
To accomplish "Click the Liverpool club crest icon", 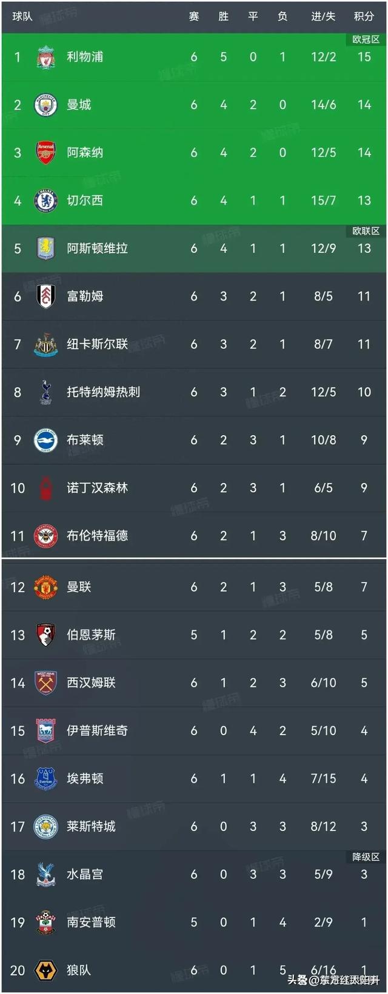I will click(x=45, y=57).
